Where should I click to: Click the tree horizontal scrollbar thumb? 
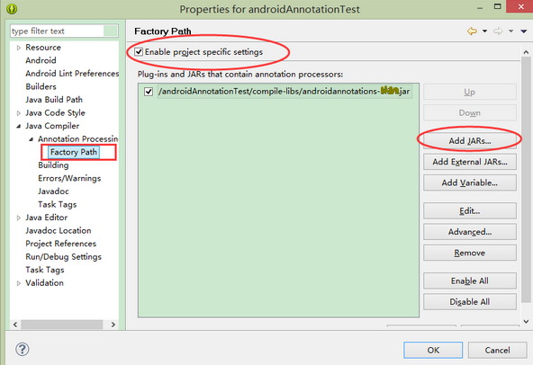click(x=62, y=325)
